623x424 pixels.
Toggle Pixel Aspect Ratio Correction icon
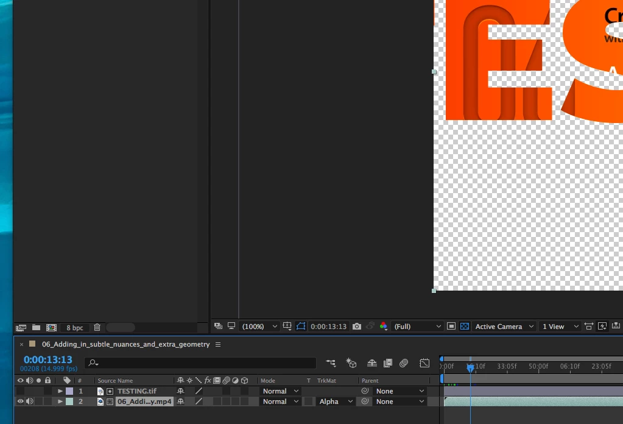point(589,327)
